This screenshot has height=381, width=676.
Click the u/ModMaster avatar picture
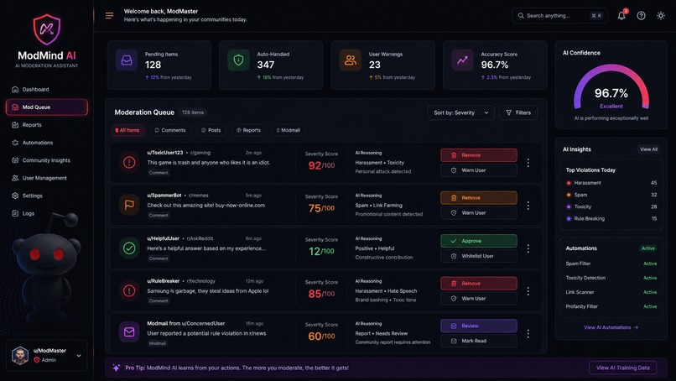tap(20, 355)
